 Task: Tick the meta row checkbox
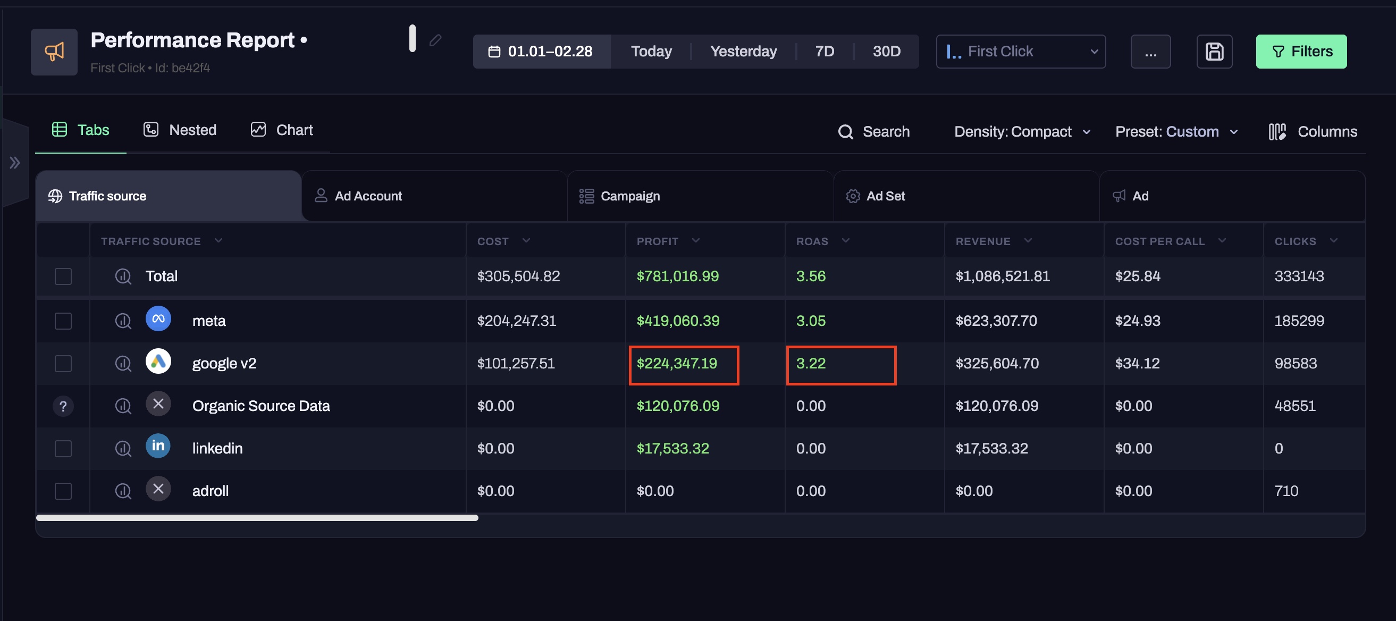[x=63, y=321]
